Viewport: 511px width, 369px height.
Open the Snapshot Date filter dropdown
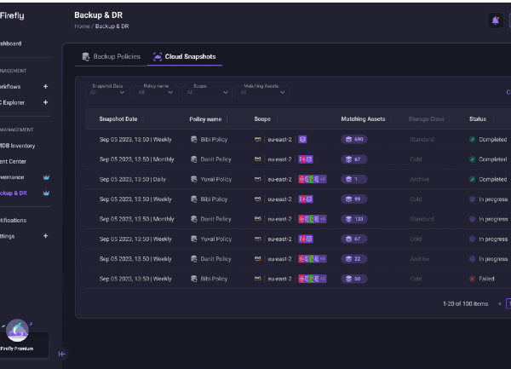[x=107, y=92]
